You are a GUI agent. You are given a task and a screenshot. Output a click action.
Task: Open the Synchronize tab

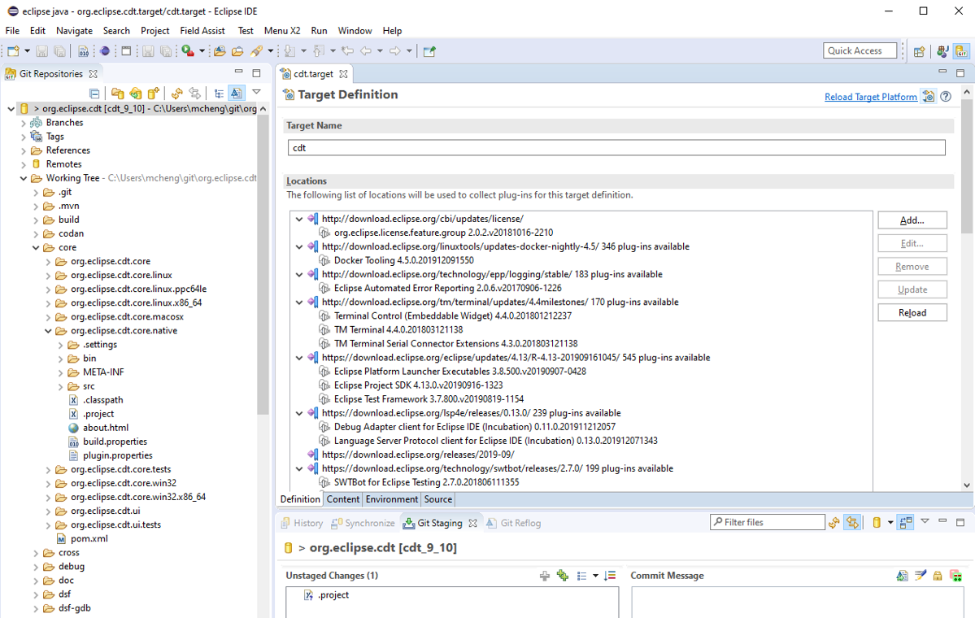pos(363,523)
